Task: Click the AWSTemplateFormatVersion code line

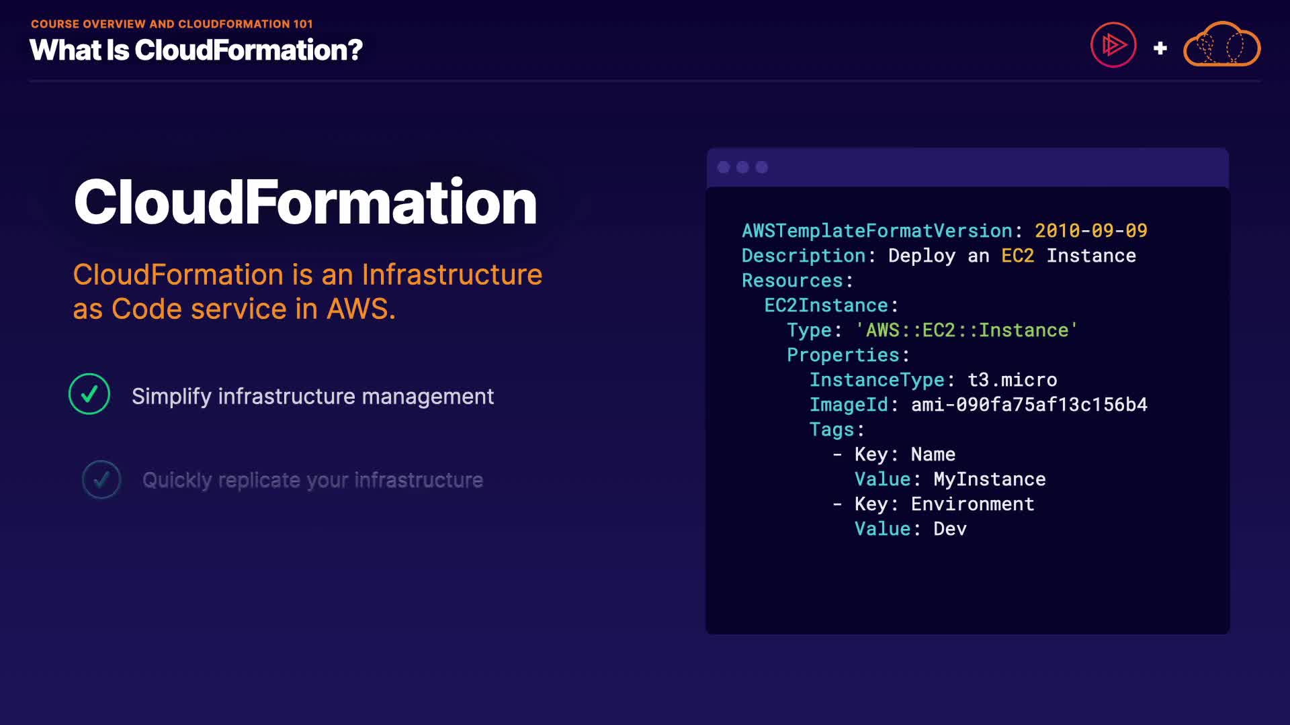Action: click(944, 231)
